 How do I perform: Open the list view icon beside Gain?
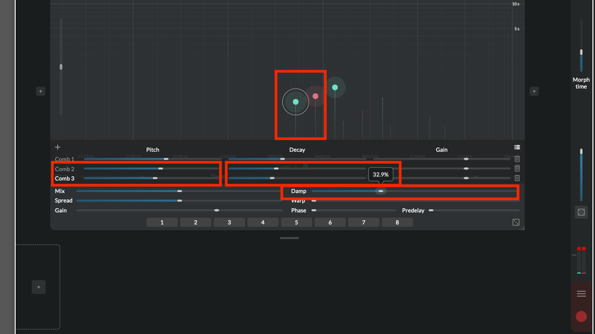(517, 147)
